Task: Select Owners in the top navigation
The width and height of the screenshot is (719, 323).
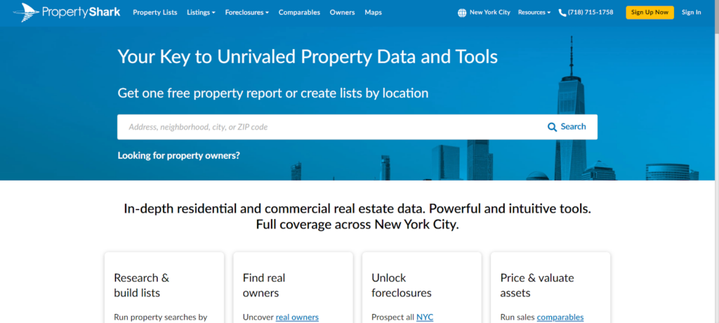Action: 342,13
